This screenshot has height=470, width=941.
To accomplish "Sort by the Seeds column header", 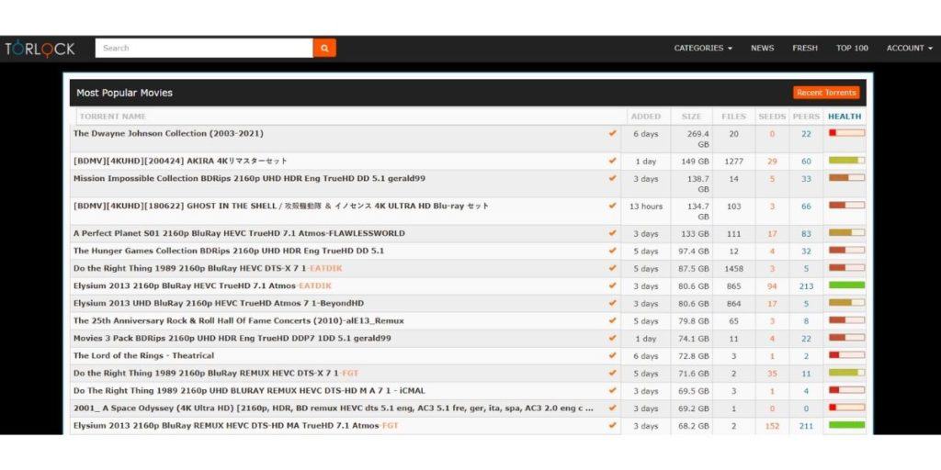I will [772, 117].
